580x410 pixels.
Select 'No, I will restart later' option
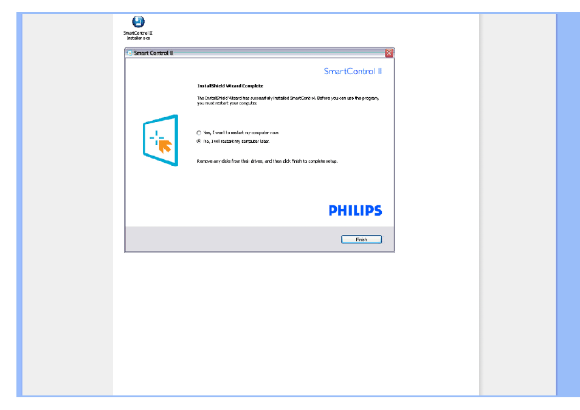199,142
